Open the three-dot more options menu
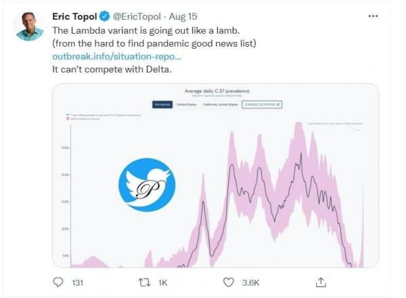The image size is (406, 298). 373,16
